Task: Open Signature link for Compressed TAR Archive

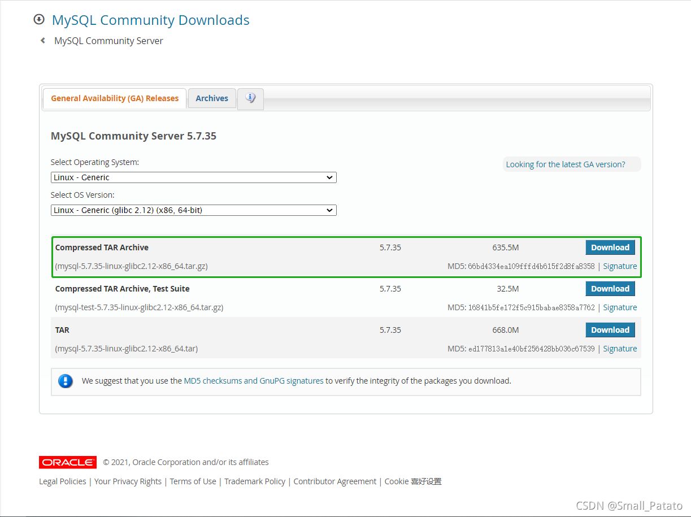Action: click(x=620, y=266)
